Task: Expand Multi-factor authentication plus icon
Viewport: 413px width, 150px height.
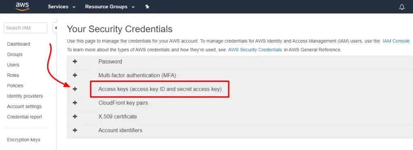Action: [x=75, y=75]
